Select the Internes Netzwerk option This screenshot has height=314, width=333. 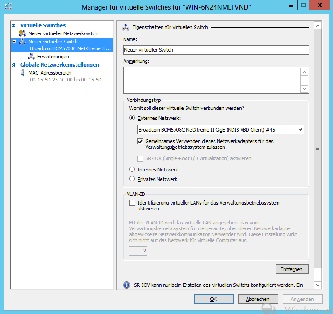pyautogui.click(x=132, y=170)
